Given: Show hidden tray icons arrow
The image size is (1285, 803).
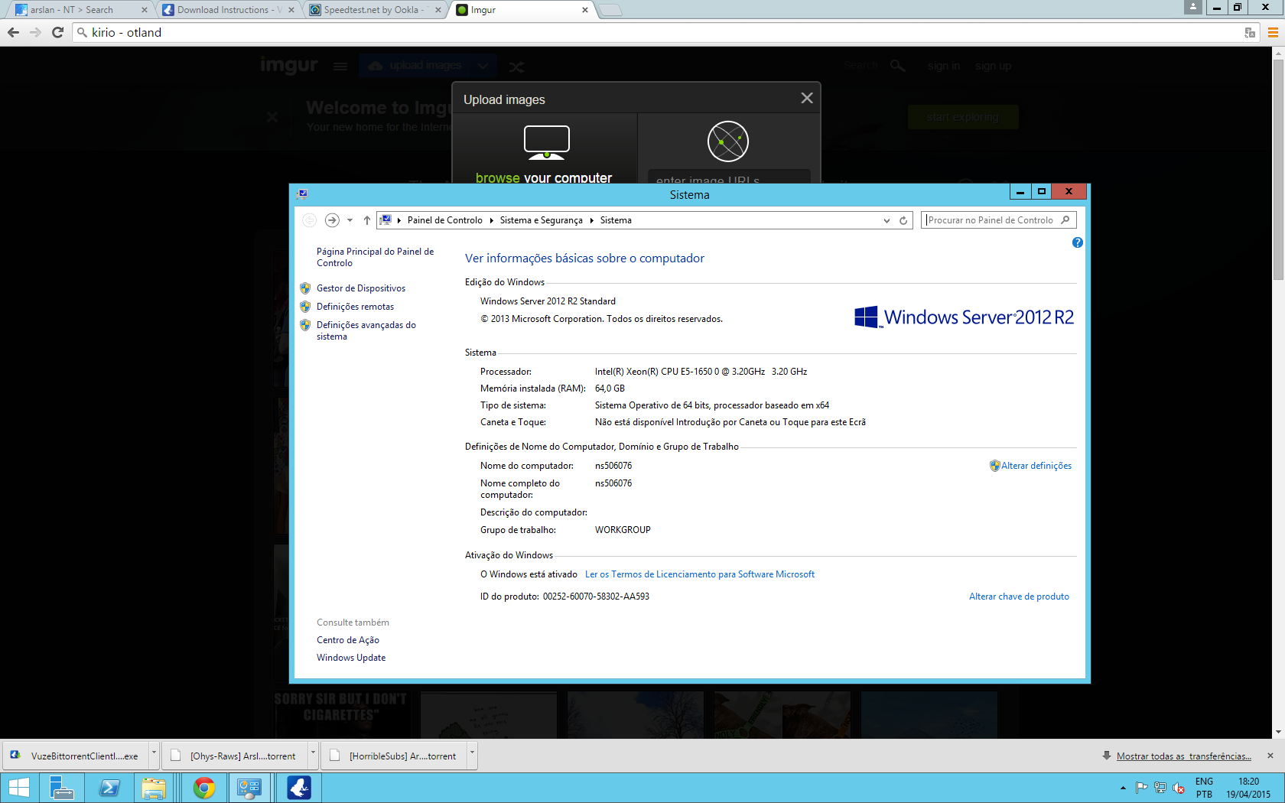Looking at the screenshot, I should coord(1123,788).
